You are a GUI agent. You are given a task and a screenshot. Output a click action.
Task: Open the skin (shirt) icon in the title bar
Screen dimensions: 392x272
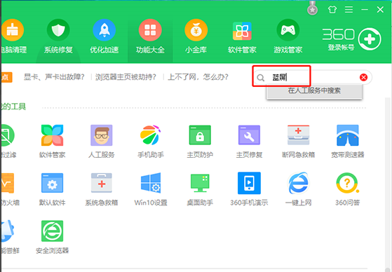click(x=332, y=10)
